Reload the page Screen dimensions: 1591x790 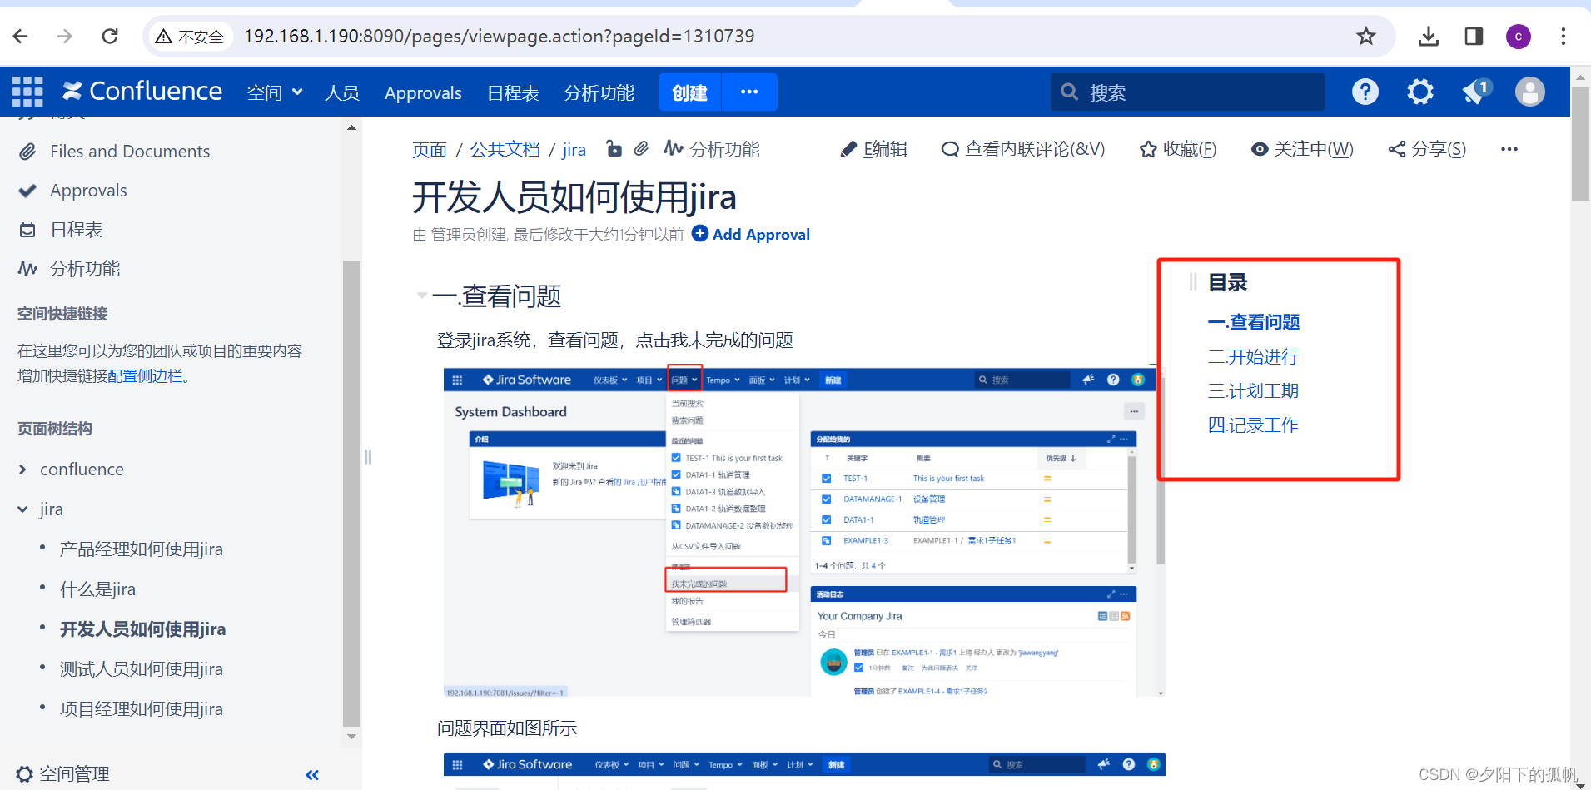click(x=110, y=36)
